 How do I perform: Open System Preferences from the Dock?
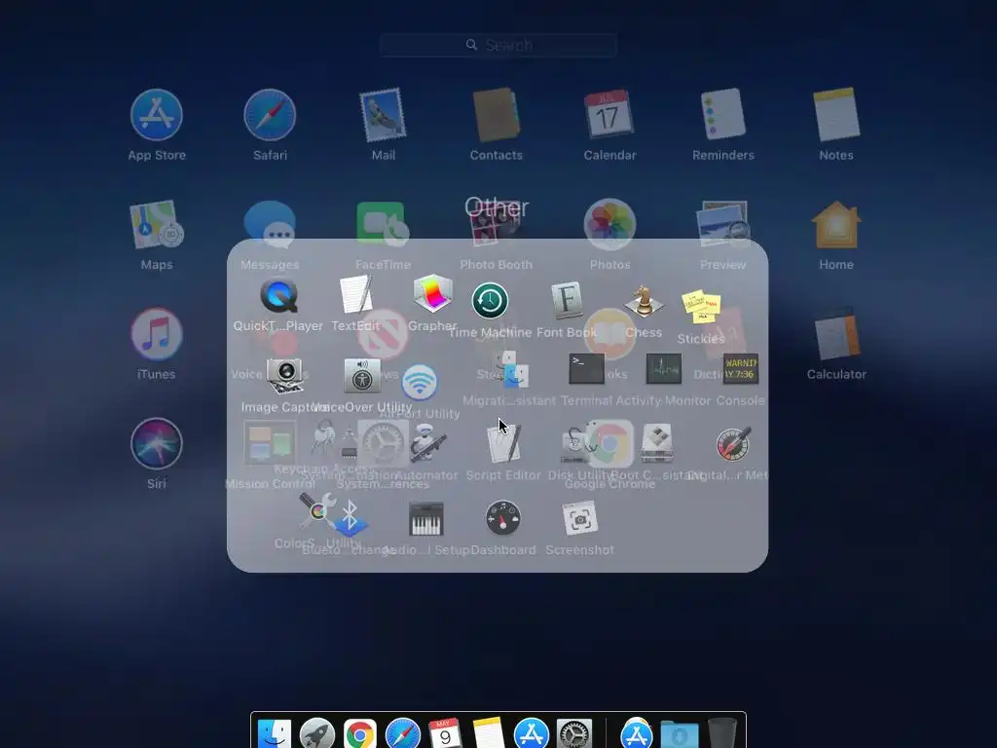coord(574,735)
